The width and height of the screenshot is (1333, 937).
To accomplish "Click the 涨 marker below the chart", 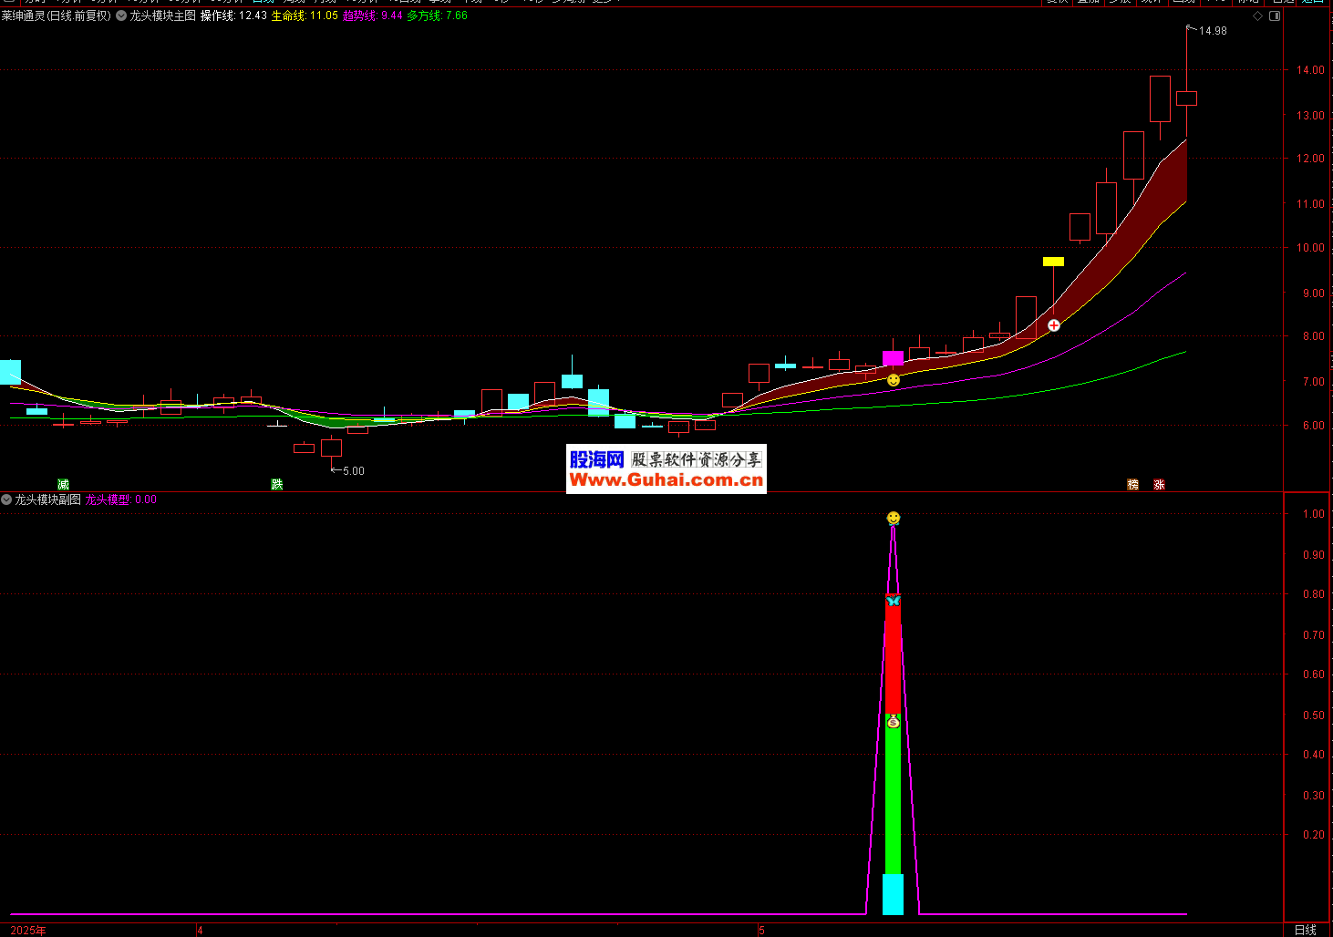I will click(1159, 484).
